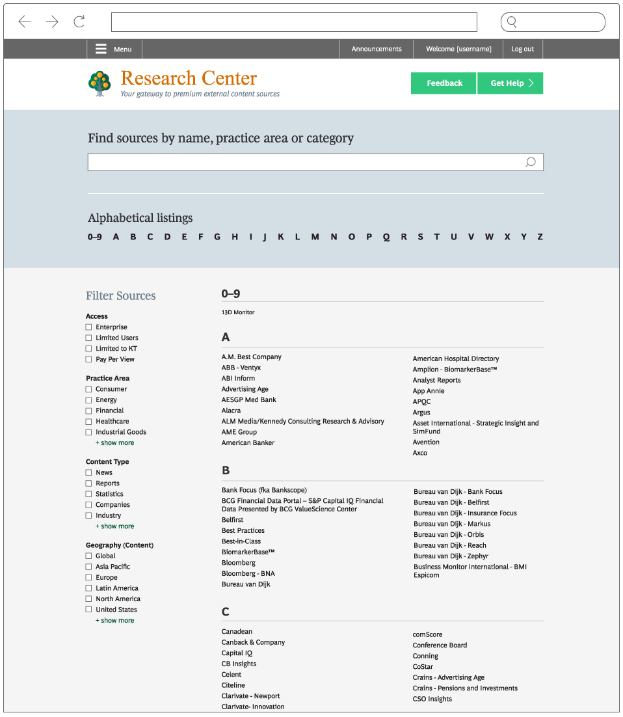Open CoStar source link

(423, 667)
